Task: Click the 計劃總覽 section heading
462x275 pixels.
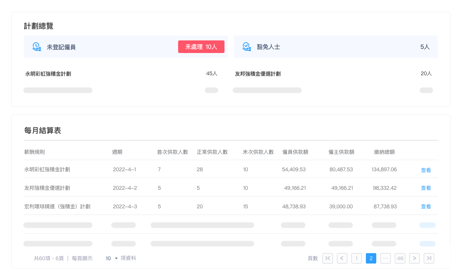Action: pyautogui.click(x=39, y=26)
